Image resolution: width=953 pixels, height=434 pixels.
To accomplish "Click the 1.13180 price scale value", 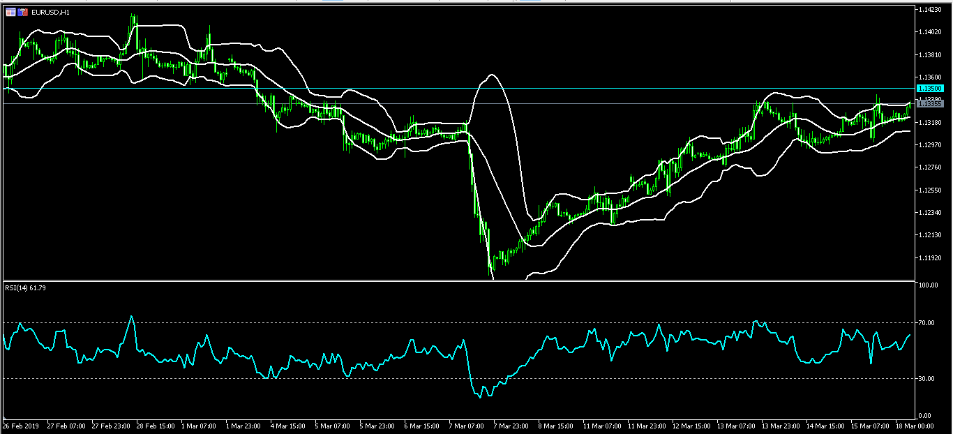I will point(931,122).
